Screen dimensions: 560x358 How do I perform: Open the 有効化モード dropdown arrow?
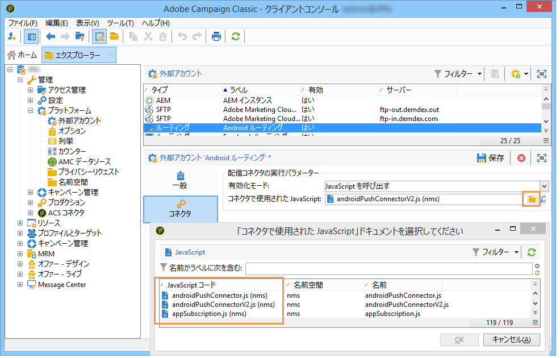tap(544, 186)
